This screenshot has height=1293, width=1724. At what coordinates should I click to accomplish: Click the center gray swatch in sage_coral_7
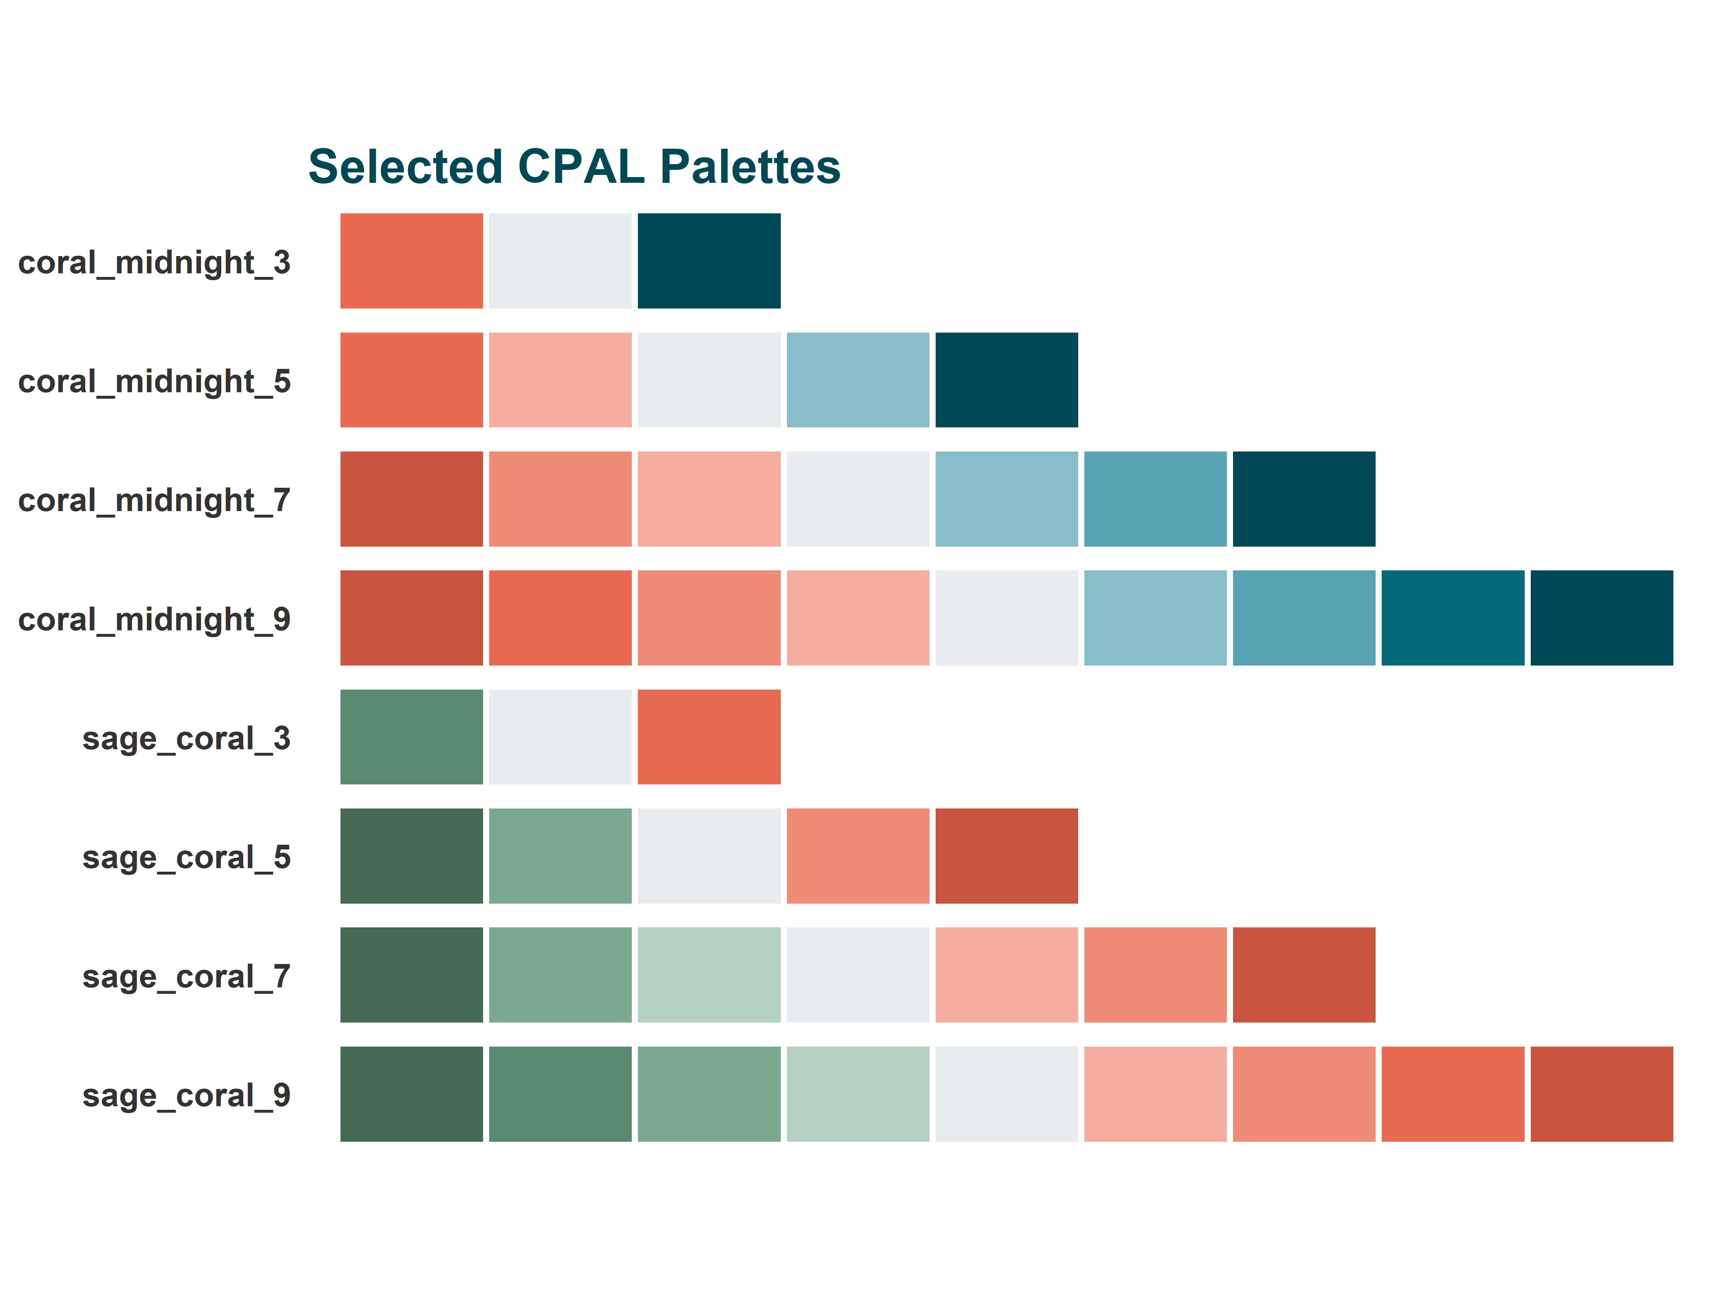[x=857, y=975]
